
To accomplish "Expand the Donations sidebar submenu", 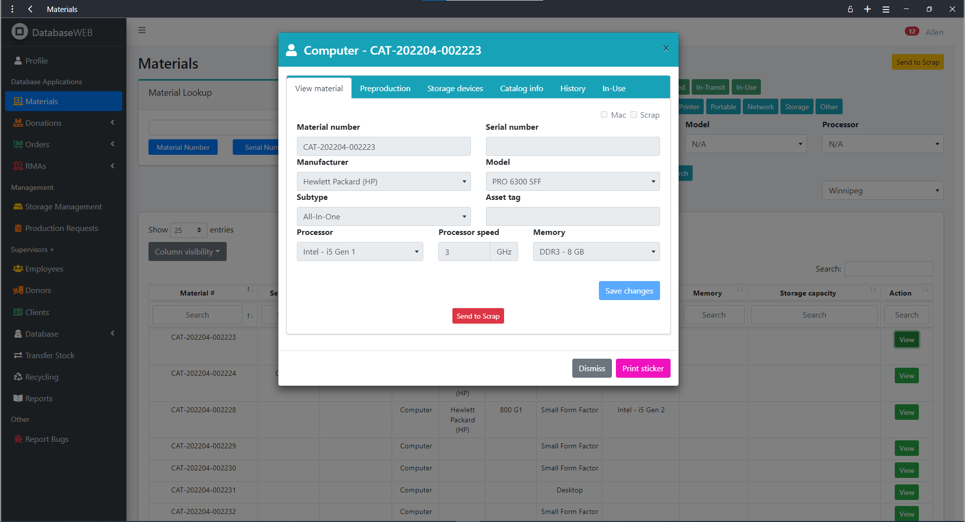I will pos(112,123).
